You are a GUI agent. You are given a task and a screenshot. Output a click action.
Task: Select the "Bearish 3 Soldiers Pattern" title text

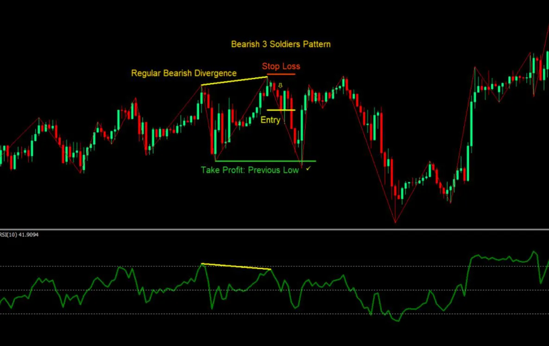[281, 44]
